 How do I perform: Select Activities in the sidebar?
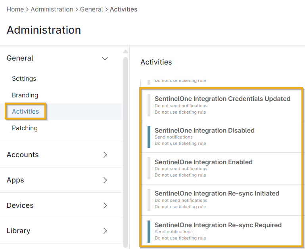[25, 111]
